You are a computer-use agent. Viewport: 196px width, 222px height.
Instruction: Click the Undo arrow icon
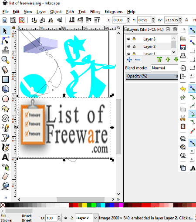[183, 89]
